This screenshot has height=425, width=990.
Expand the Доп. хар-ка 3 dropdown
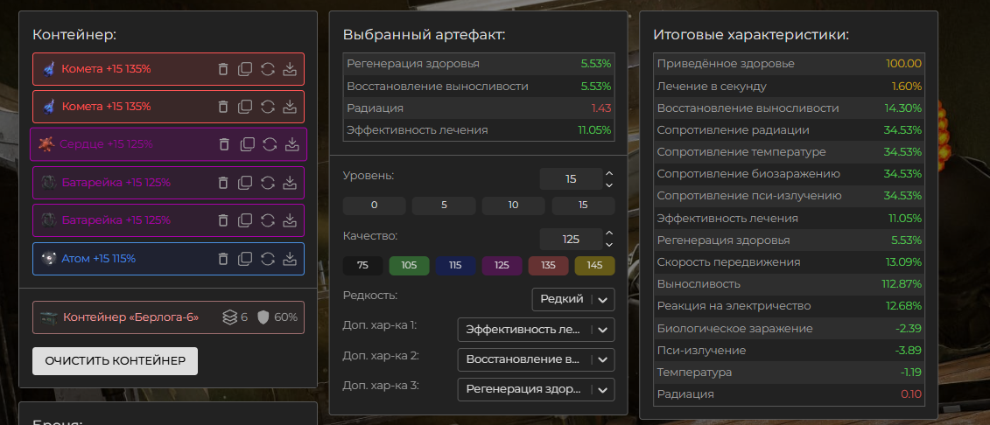click(x=536, y=389)
